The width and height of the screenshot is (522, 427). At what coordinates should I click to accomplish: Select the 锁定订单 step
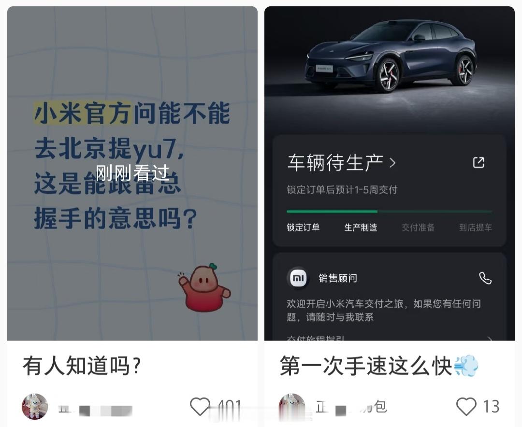click(303, 228)
